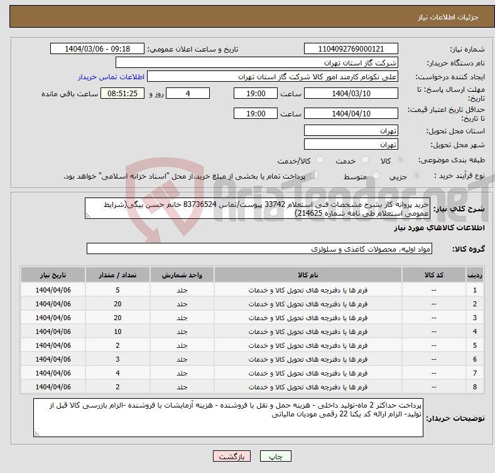
Task: Click the unit جلد in row 2
Action: coord(182,304)
